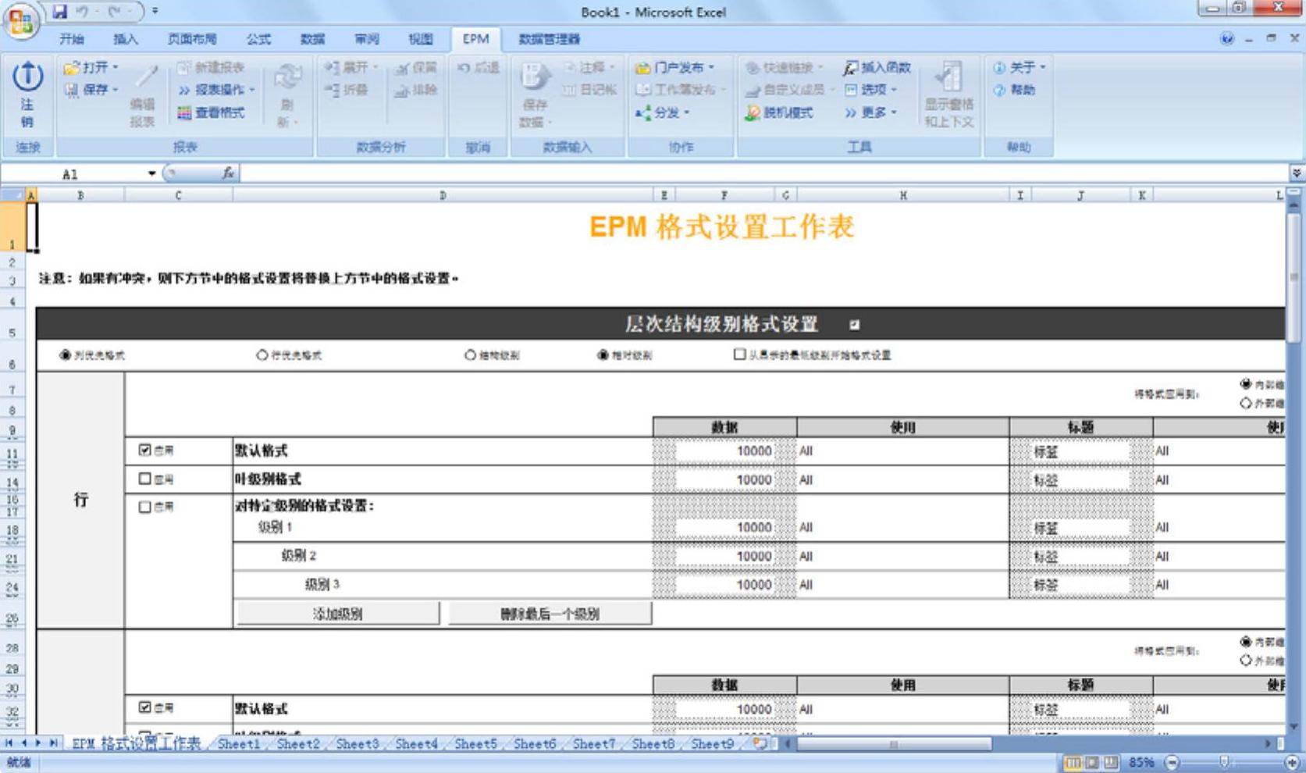Click the 关于 about icon
The image size is (1306, 773).
click(x=999, y=68)
